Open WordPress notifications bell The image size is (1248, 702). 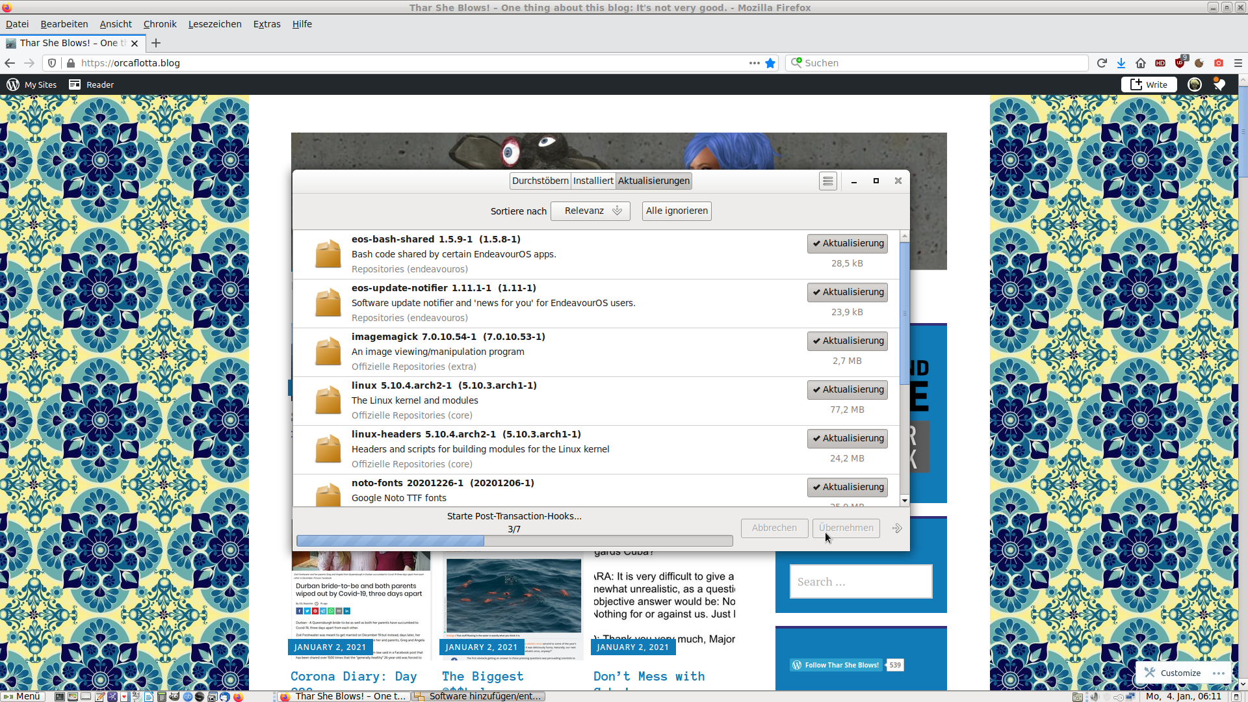click(1219, 84)
